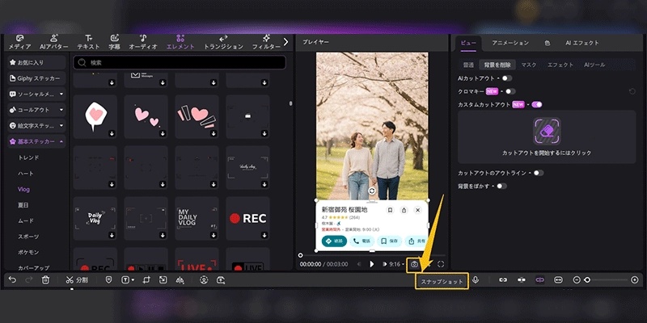This screenshot has width=647, height=323.
Task: Open the メディア (Media) tab
Action: point(19,43)
